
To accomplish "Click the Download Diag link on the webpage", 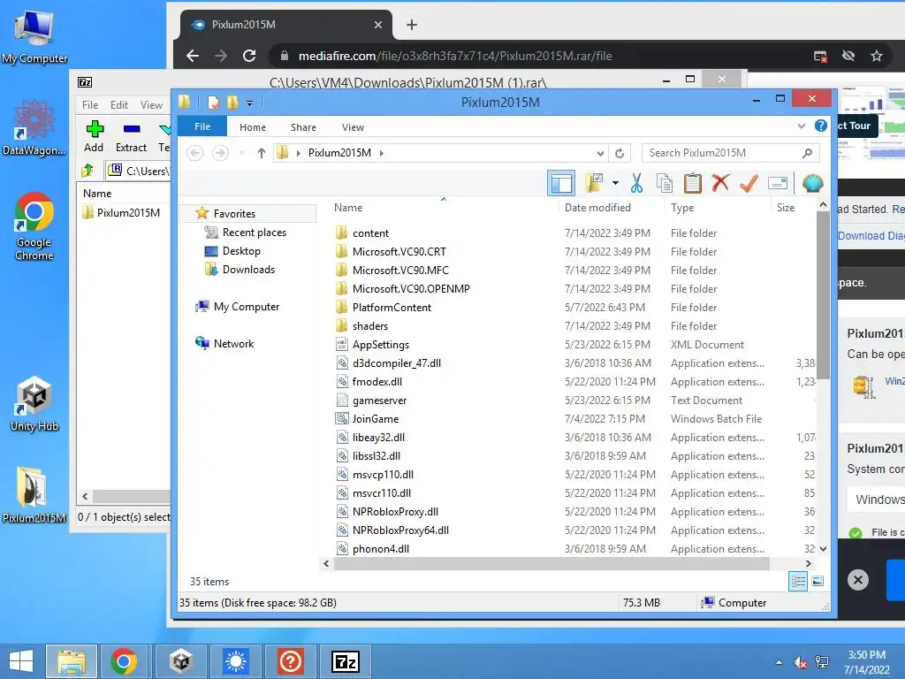I will pyautogui.click(x=871, y=236).
